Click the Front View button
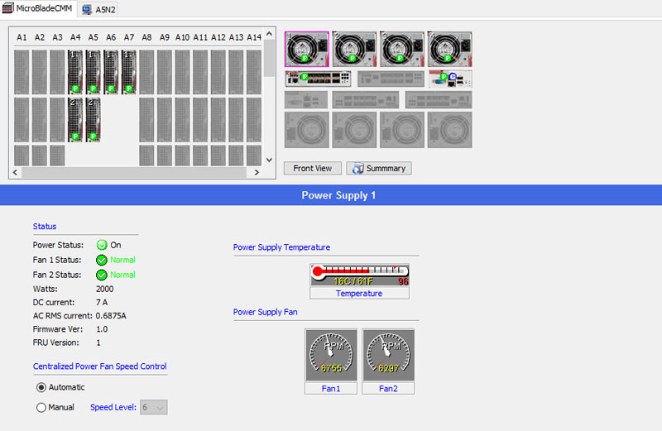Viewport: 662px width, 431px height. 312,168
